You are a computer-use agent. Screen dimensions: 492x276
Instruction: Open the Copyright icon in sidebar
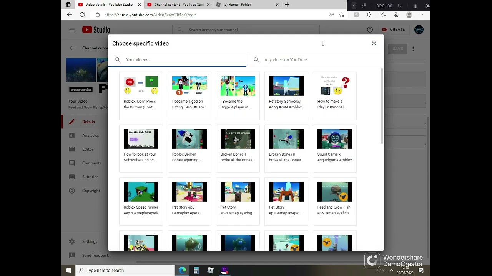pyautogui.click(x=72, y=191)
